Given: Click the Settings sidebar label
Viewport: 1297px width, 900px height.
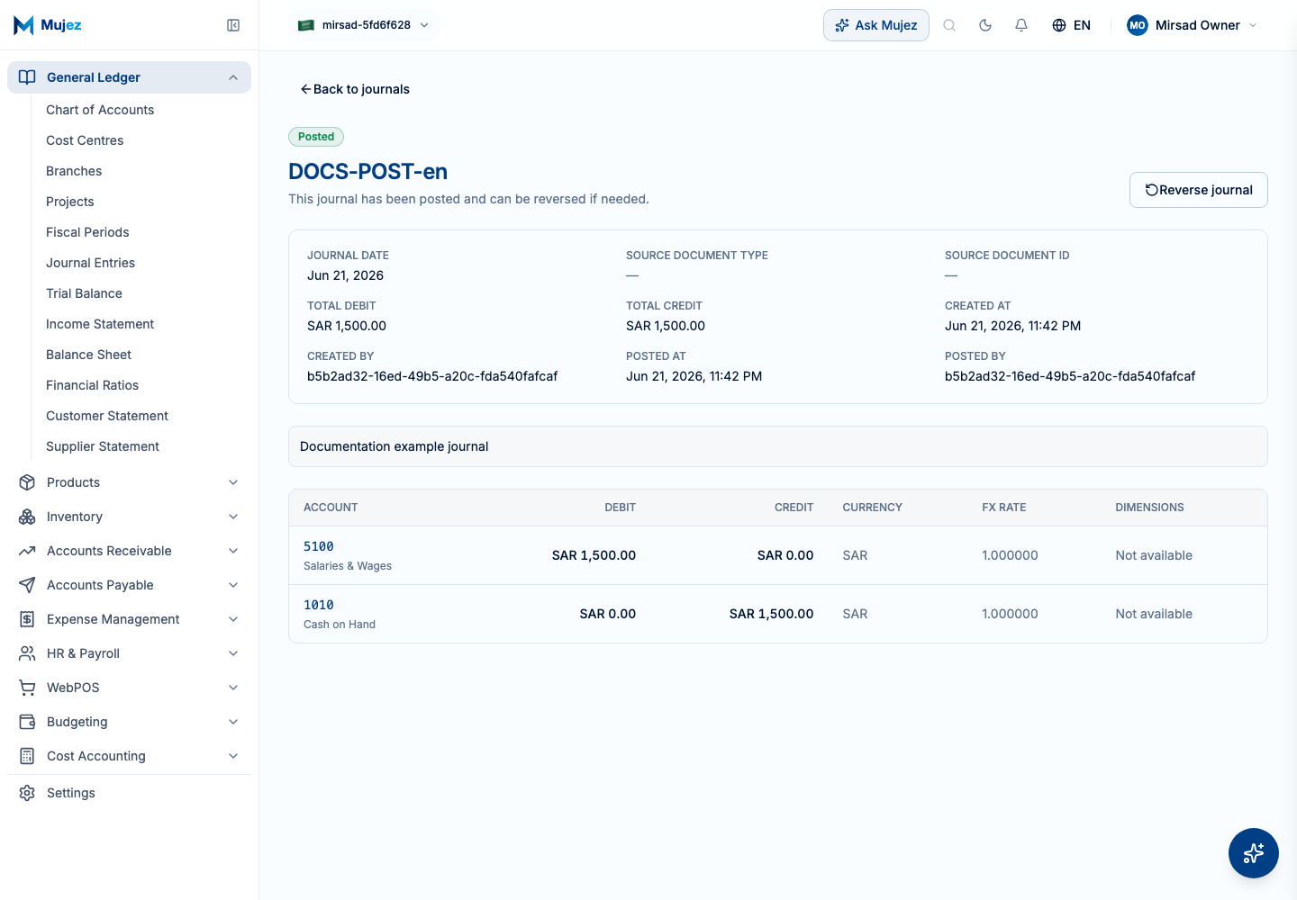Looking at the screenshot, I should click(x=71, y=793).
